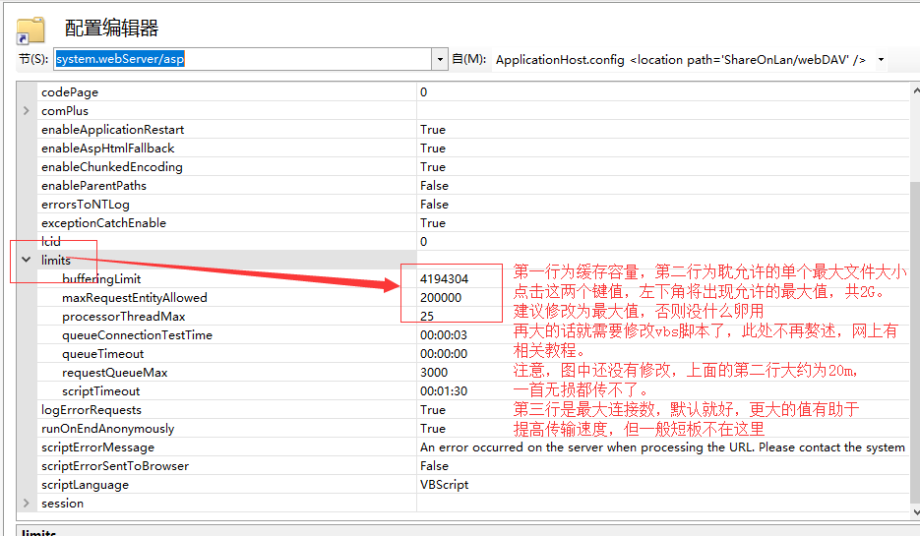
Task: Click the bufferingLimit value 4194304
Action: pos(444,279)
